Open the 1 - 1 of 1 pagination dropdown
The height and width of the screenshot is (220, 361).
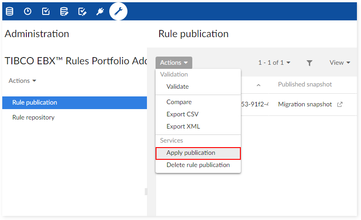pyautogui.click(x=274, y=62)
